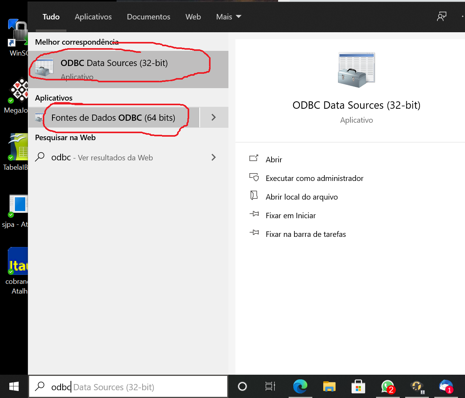The width and height of the screenshot is (465, 398).
Task: Open the Windows Start button
Action: click(14, 387)
